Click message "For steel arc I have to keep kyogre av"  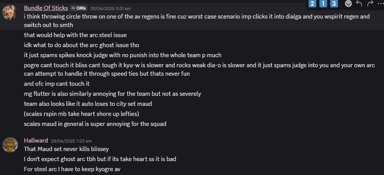point(72,169)
